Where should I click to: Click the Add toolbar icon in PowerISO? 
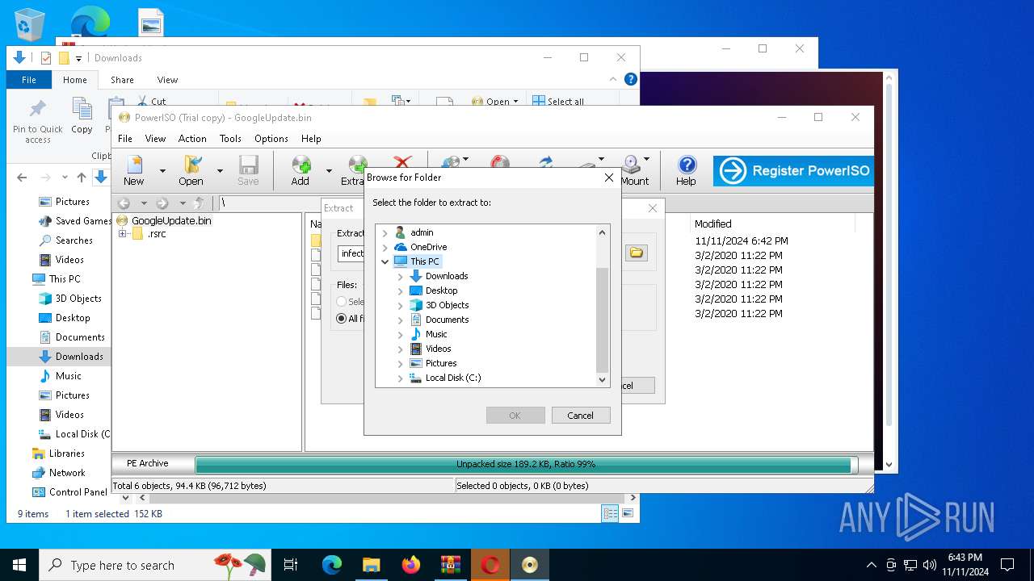[301, 170]
